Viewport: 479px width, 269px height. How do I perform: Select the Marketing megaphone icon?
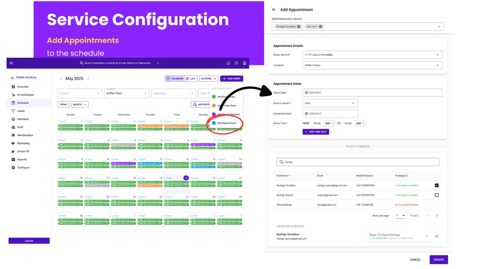tap(12, 143)
